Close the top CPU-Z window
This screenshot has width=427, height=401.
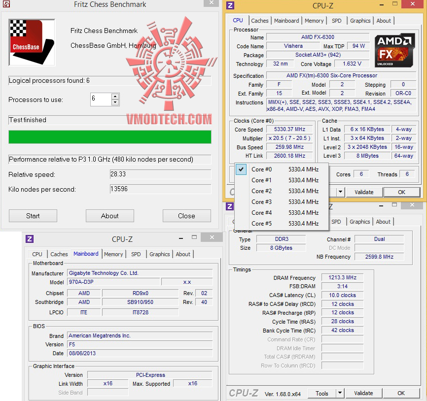tap(412, 4)
